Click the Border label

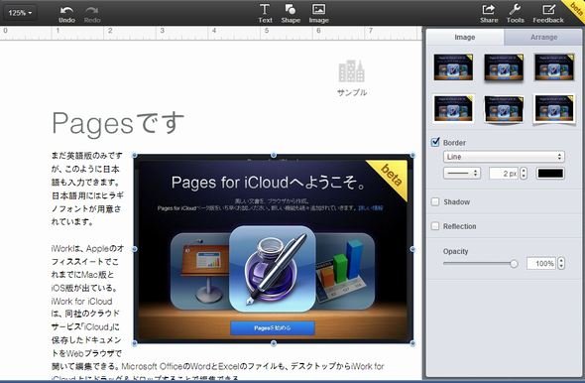tap(454, 143)
